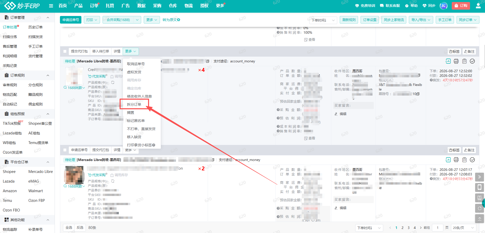Screen dimensions: 485x233
Task: Click 代发采购 on first order
Action: click(x=97, y=76)
